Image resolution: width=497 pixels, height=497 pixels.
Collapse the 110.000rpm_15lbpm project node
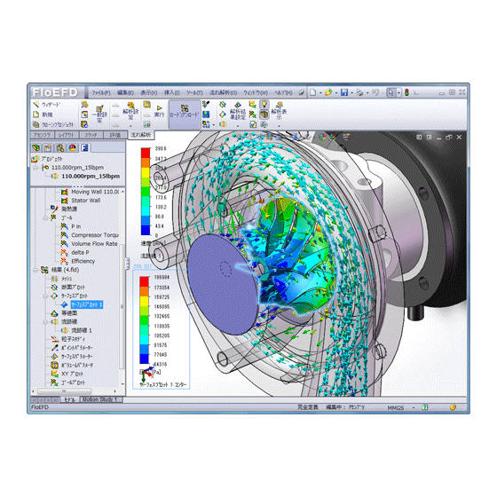[x=36, y=168]
